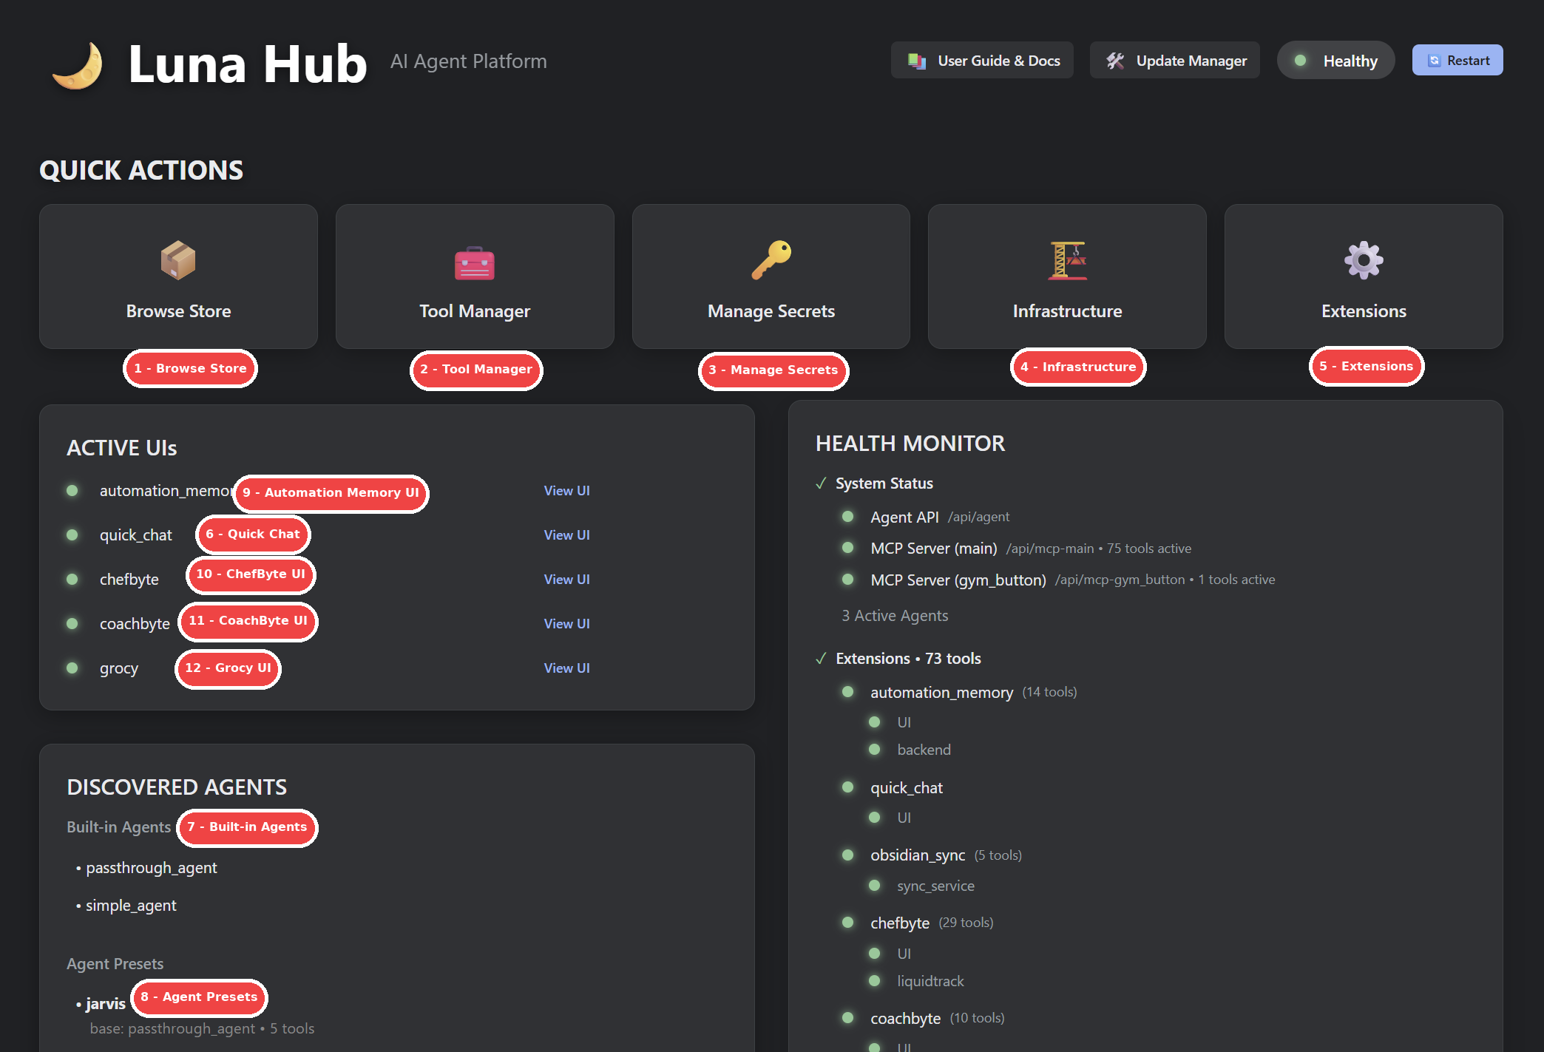Screen dimensions: 1544x1052
Task: View UI for automation_memory
Action: point(566,491)
